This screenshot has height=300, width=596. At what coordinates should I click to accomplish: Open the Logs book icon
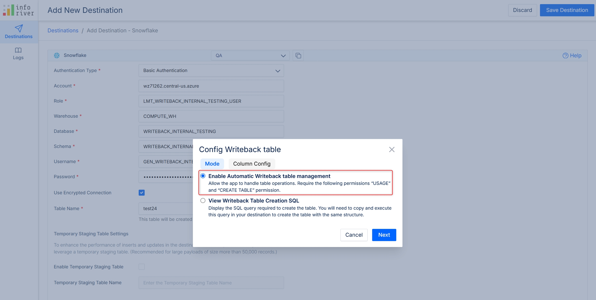[x=18, y=50]
